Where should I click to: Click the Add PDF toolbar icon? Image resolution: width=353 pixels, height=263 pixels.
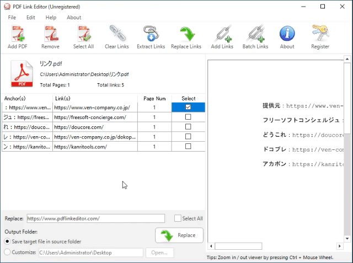click(x=18, y=34)
